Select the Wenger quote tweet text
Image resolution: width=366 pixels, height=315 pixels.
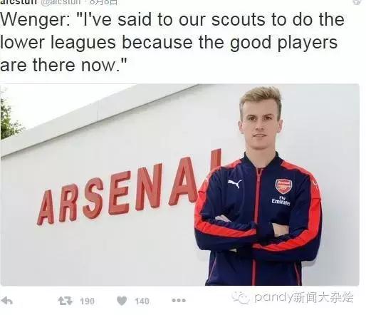(x=172, y=42)
